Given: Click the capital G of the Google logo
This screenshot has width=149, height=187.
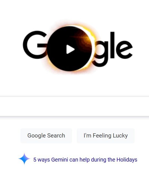Looking at the screenshot, I should tap(35, 45).
